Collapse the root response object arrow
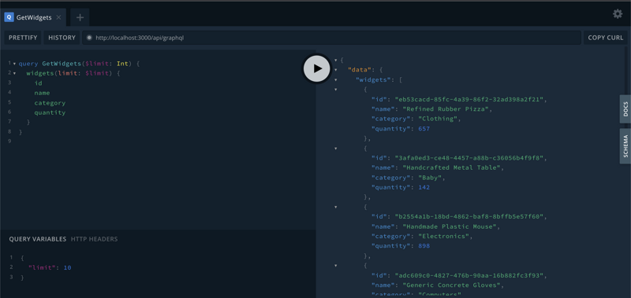631x298 pixels. (x=336, y=61)
